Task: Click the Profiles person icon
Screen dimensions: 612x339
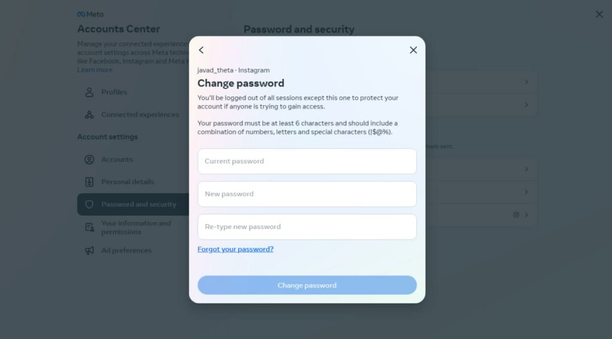Action: 90,92
